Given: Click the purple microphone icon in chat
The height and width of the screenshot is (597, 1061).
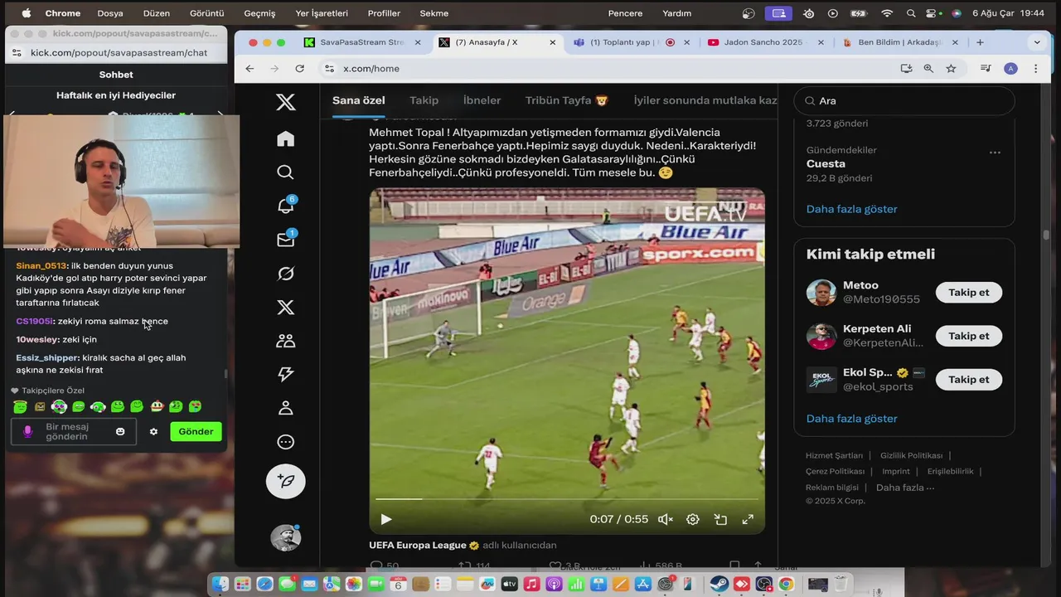Looking at the screenshot, I should [27, 431].
